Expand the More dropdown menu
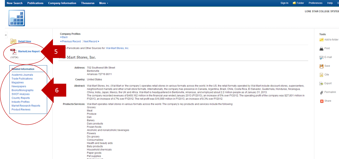 (x=104, y=3)
